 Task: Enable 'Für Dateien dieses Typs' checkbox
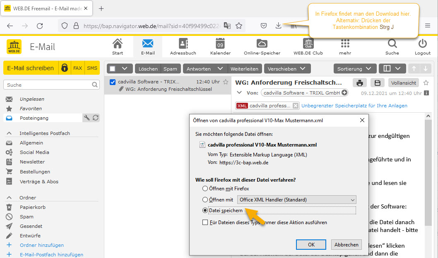[x=205, y=222]
